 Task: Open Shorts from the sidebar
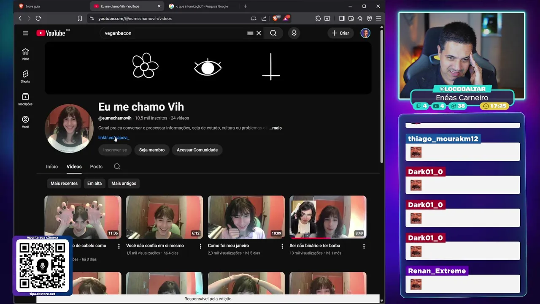pyautogui.click(x=25, y=76)
